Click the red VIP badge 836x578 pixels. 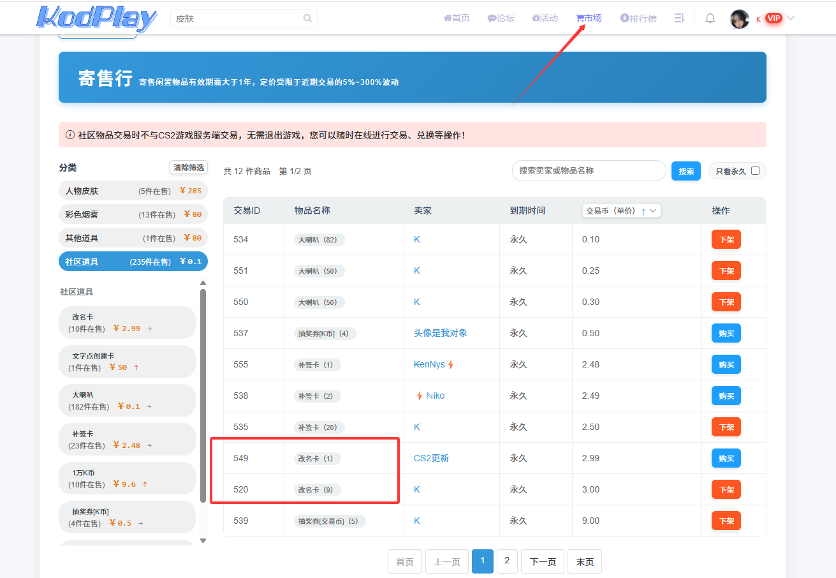point(774,19)
